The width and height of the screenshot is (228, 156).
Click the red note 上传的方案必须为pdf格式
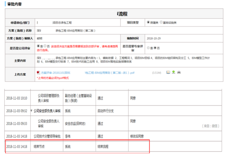[x=53, y=78]
